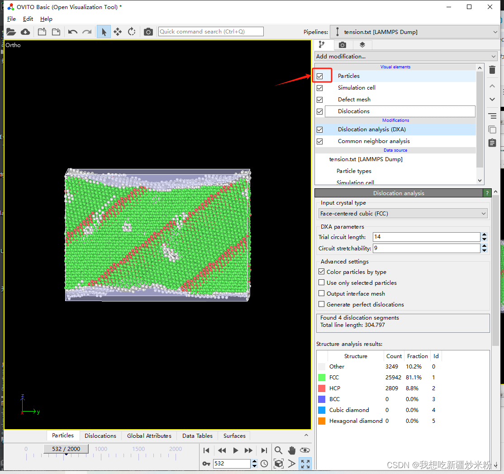504x474 pixels.
Task: Click the FCC green color swatch
Action: pyautogui.click(x=321, y=378)
